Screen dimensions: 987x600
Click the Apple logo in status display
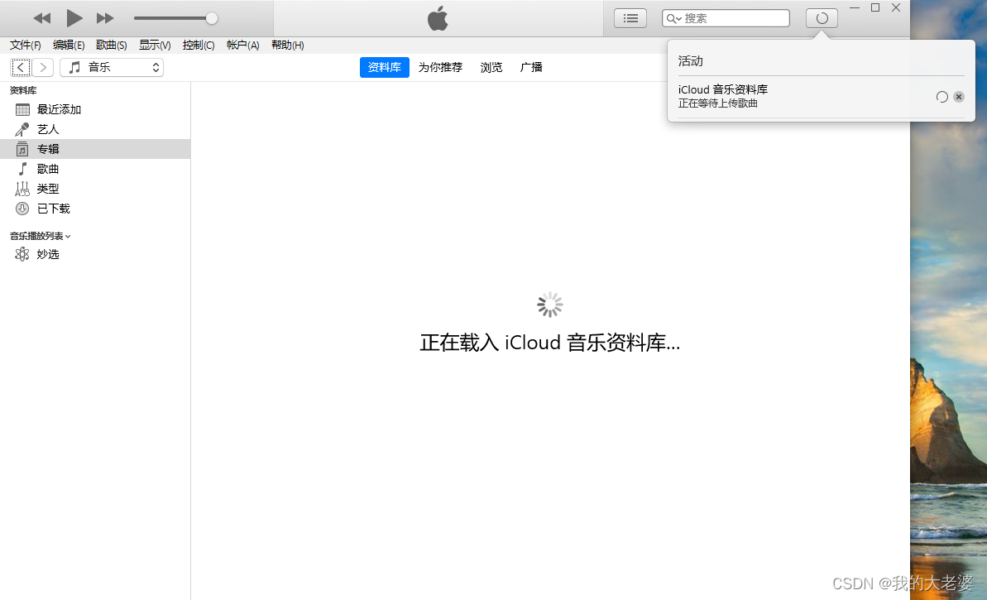pos(438,17)
